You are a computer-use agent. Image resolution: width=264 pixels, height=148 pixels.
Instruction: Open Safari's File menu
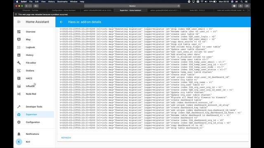pos(31,2)
